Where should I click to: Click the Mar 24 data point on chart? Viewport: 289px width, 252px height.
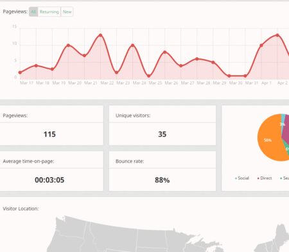[x=132, y=46]
